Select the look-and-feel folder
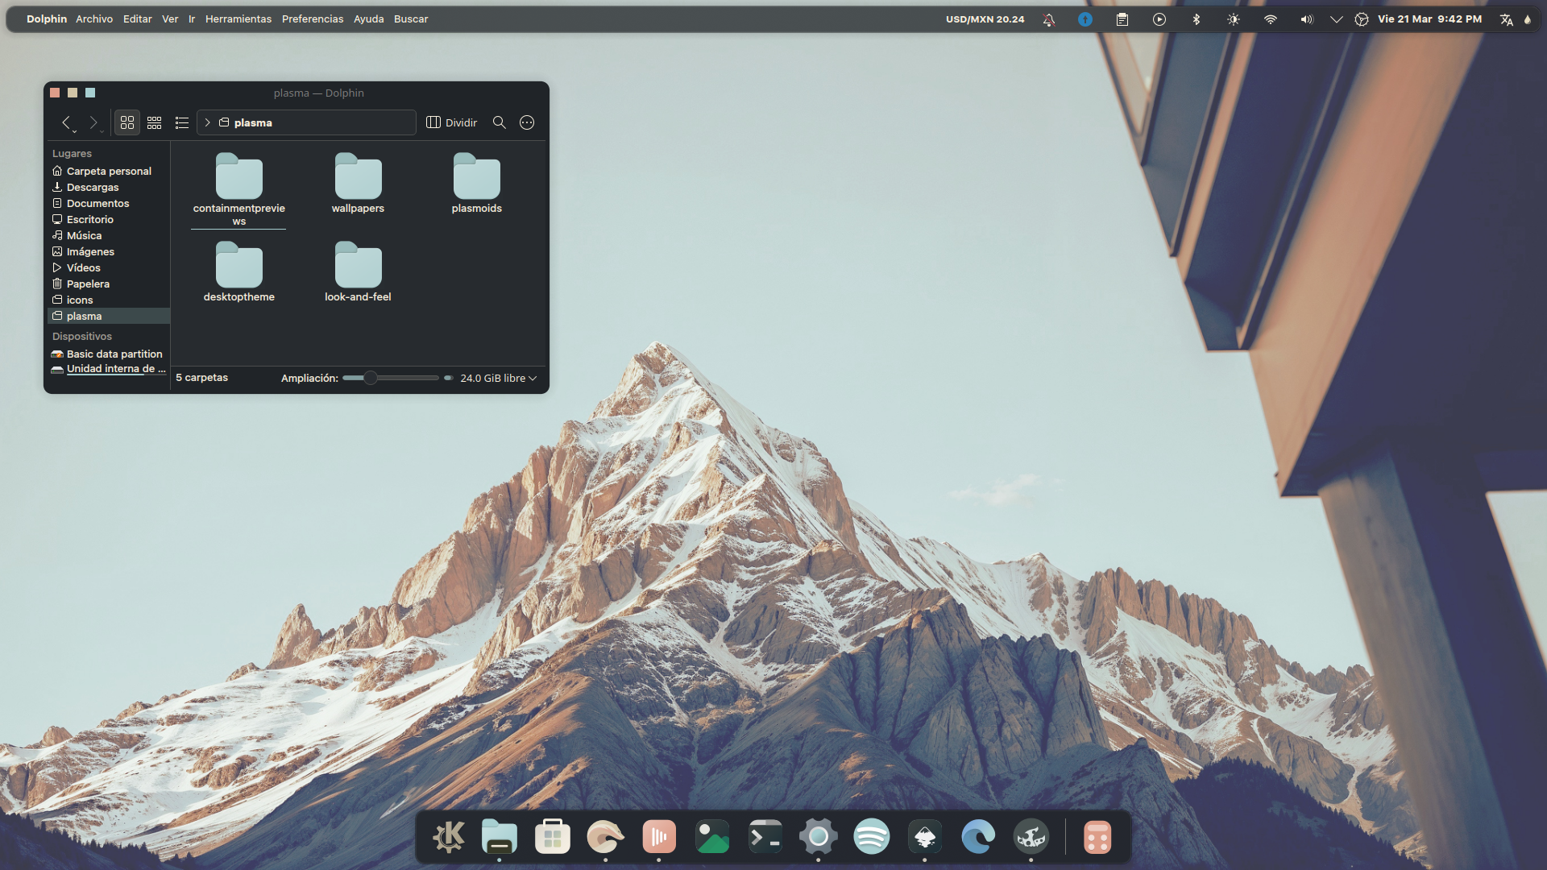 358,272
